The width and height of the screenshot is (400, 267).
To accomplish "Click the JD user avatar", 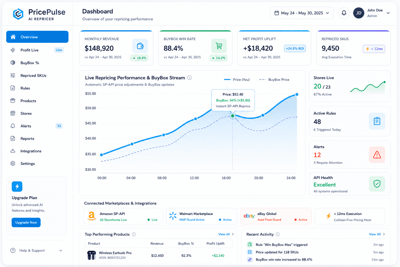I will [x=359, y=13].
